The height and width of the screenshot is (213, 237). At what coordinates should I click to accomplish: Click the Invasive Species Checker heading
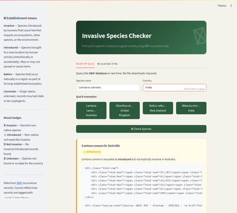(x=117, y=36)
